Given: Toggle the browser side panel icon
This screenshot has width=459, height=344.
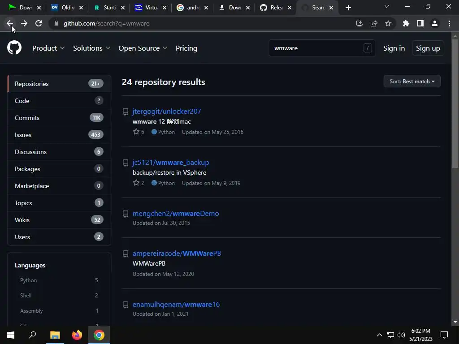Looking at the screenshot, I should [x=420, y=23].
